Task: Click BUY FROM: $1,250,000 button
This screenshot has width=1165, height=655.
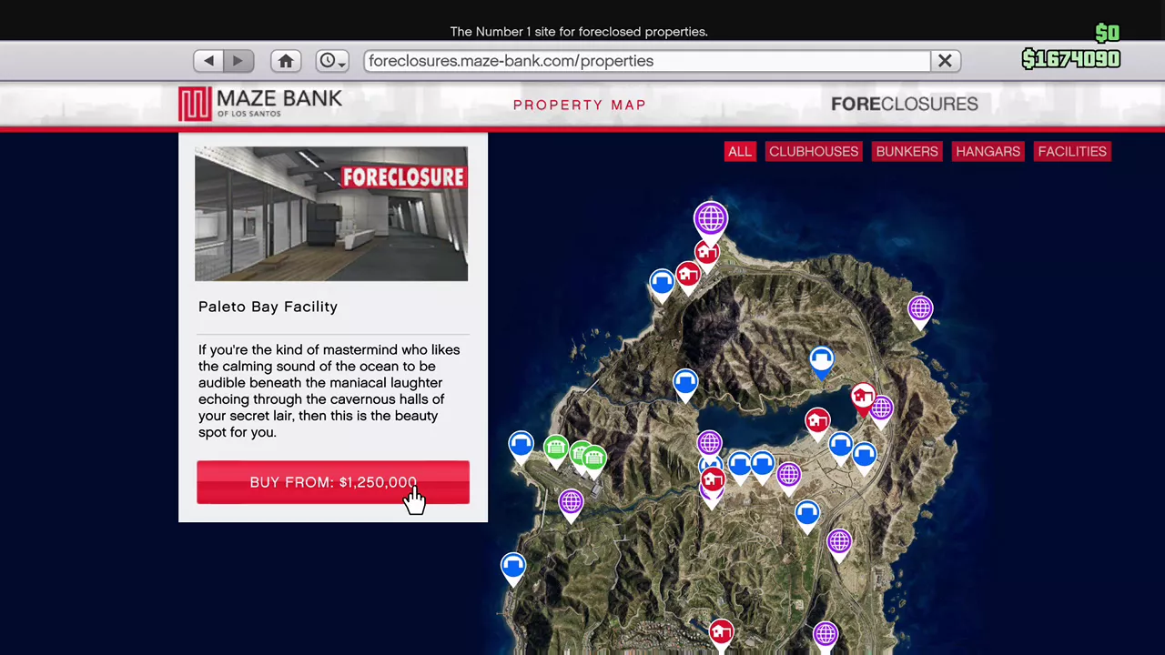Action: (x=333, y=482)
